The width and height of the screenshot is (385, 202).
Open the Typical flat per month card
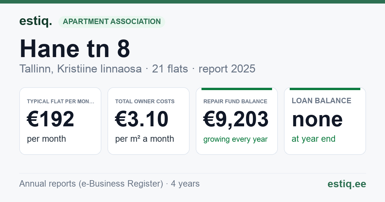[60, 121]
